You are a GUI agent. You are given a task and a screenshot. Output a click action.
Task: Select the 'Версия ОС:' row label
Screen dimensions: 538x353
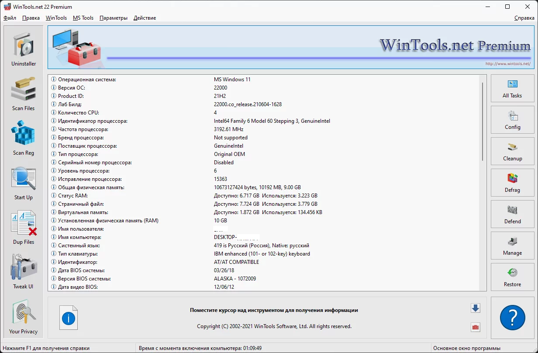click(x=72, y=88)
